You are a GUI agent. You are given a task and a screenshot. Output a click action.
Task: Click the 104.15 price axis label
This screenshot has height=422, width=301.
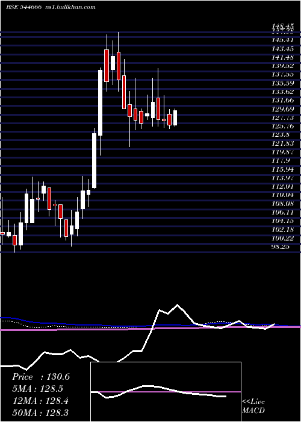[283, 221]
